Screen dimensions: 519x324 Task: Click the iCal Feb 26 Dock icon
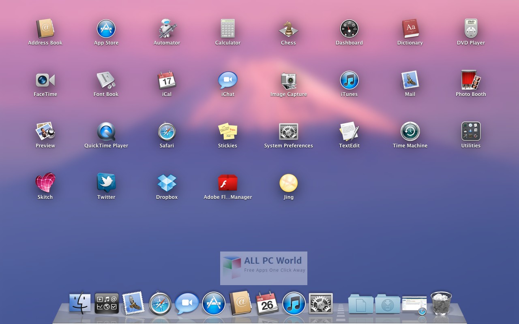267,303
